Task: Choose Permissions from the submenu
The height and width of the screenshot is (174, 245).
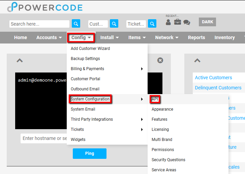Action: (x=188, y=150)
